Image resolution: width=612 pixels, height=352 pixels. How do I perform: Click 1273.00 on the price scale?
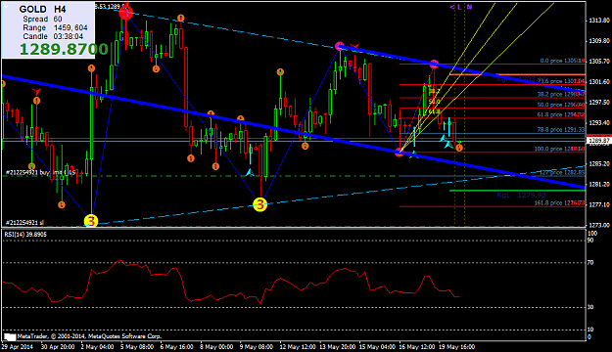coord(598,225)
